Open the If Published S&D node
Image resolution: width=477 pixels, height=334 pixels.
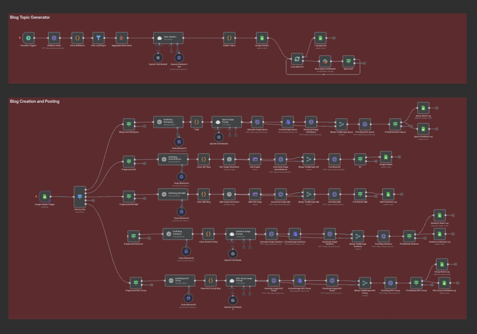360,194
